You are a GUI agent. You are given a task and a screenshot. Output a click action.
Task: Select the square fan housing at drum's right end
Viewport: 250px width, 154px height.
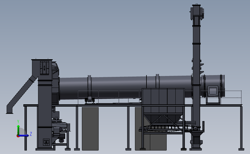pos(213,91)
